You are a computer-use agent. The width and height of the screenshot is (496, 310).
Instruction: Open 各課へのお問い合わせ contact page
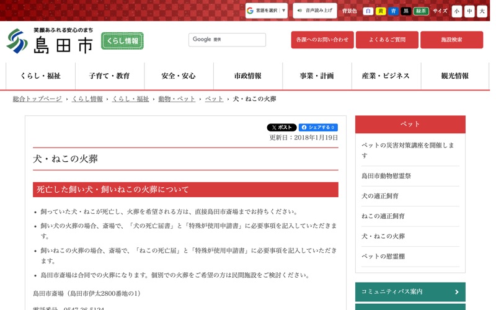point(322,40)
